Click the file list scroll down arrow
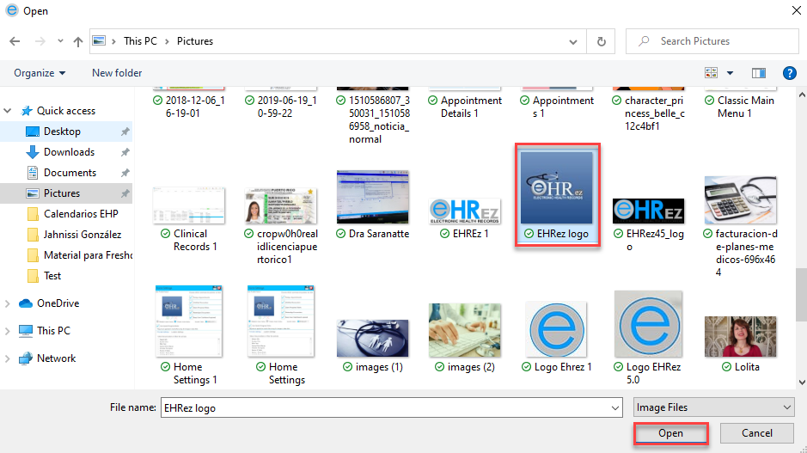807x453 pixels. click(801, 383)
